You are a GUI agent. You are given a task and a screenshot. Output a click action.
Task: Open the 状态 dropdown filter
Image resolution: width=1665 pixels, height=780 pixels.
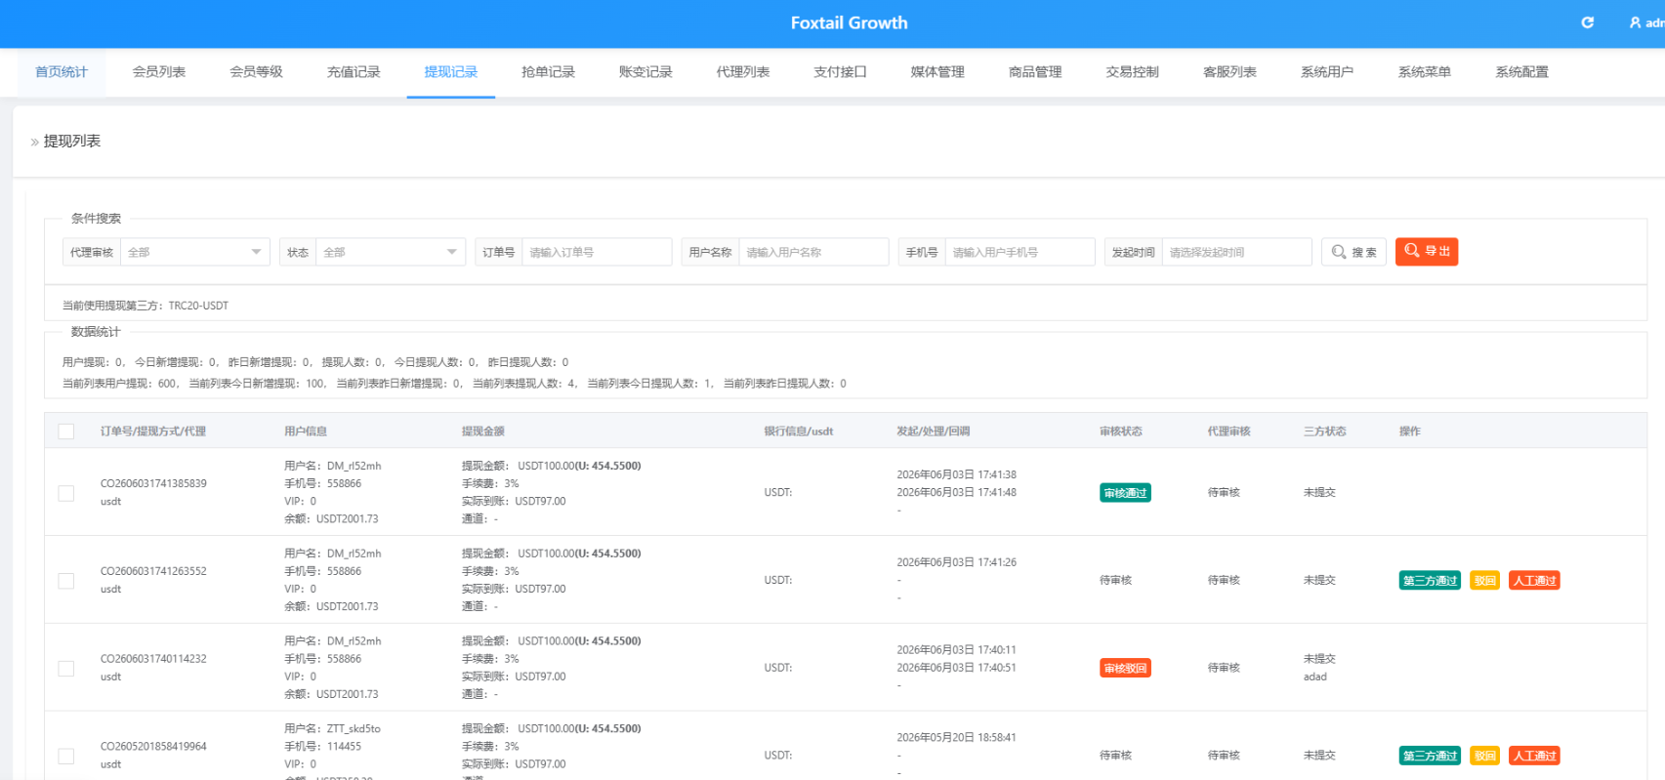coord(390,252)
